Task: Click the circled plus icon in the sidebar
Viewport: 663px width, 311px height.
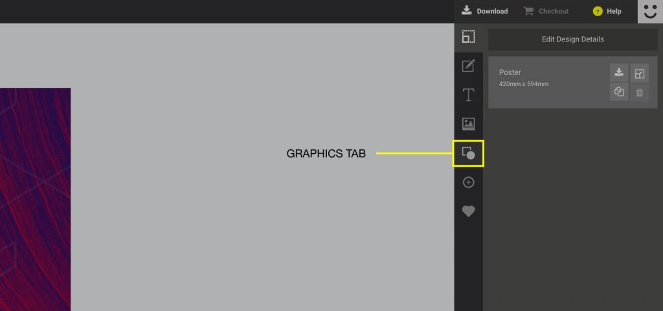Action: [468, 182]
